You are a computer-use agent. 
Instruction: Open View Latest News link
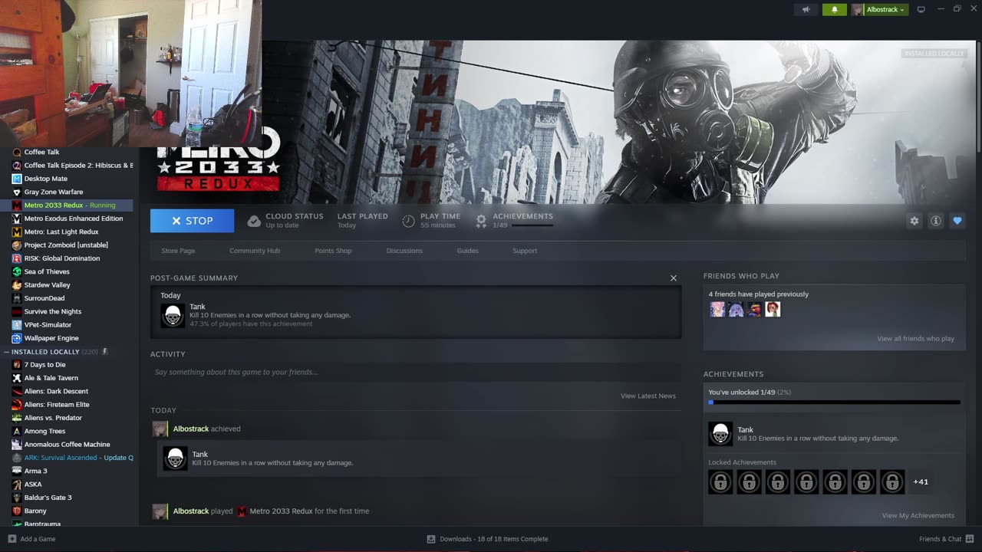pos(648,396)
